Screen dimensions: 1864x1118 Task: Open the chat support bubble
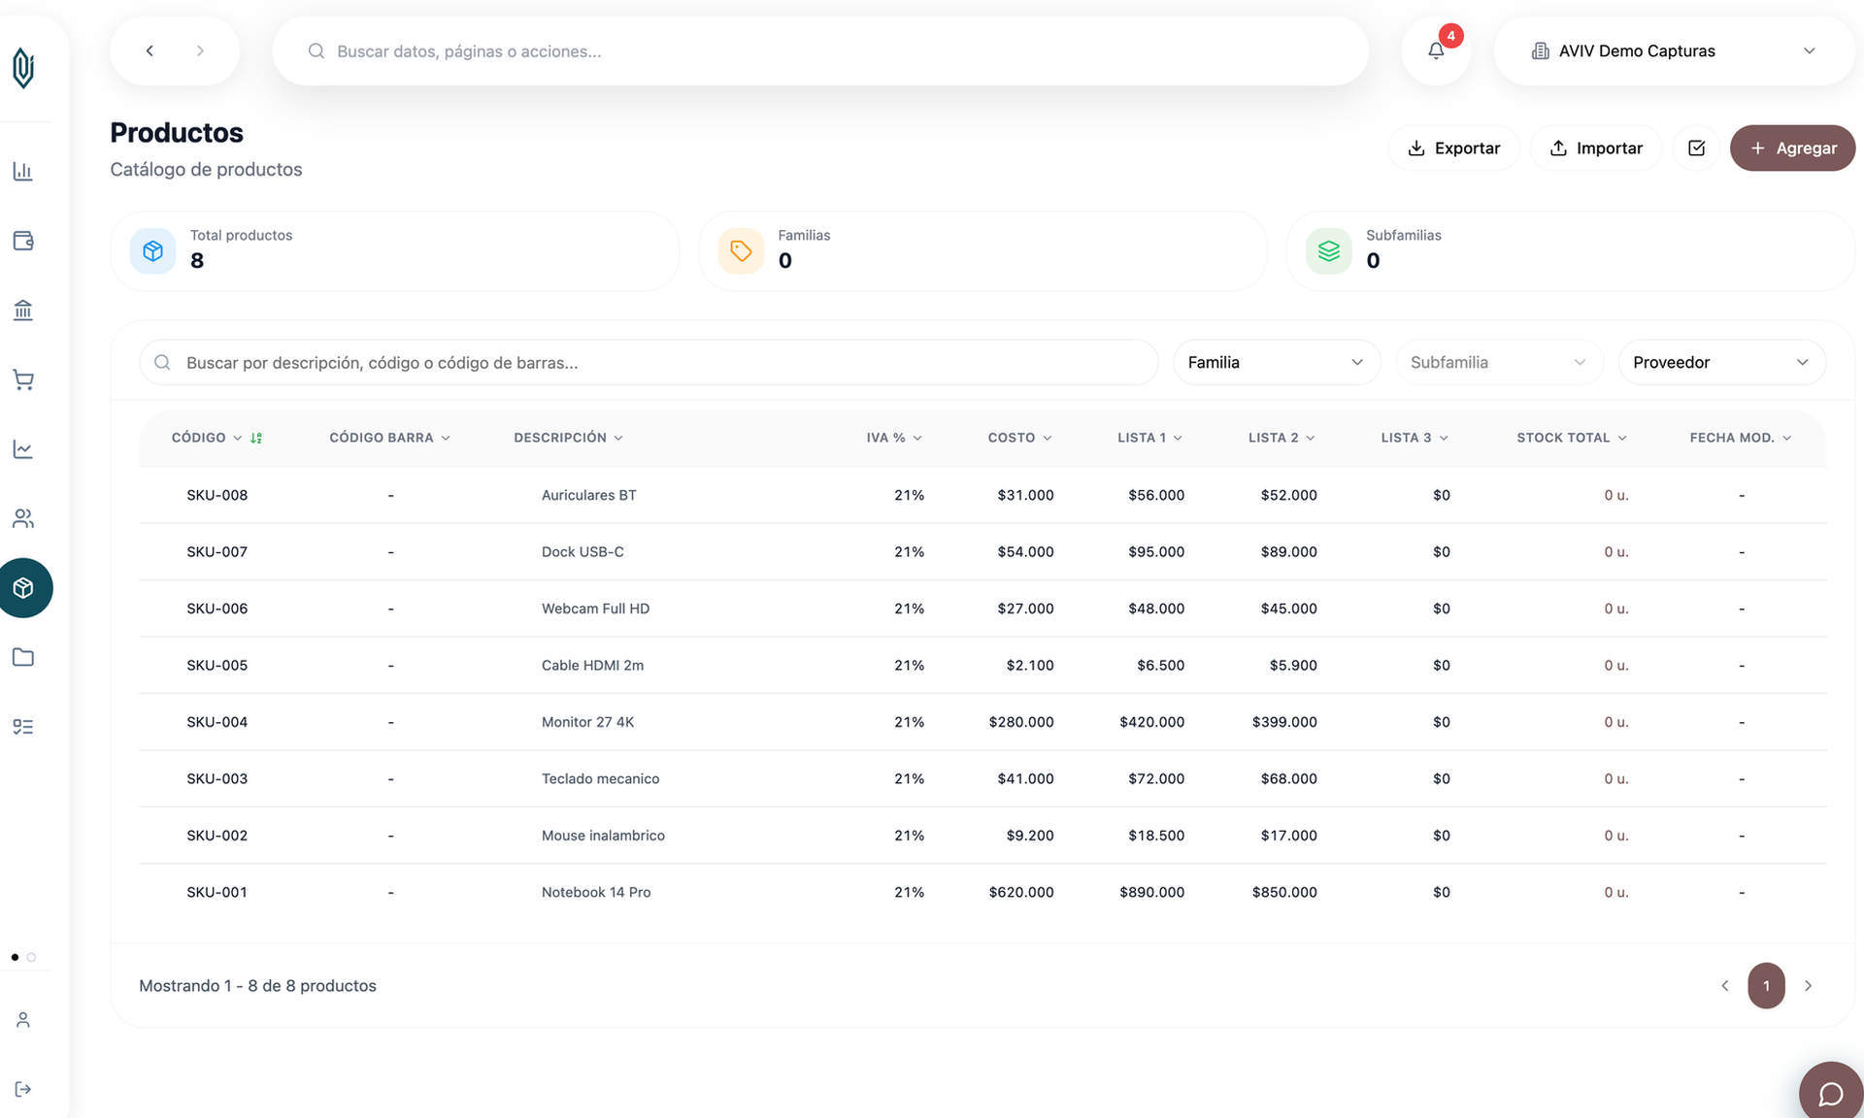[x=1831, y=1094]
